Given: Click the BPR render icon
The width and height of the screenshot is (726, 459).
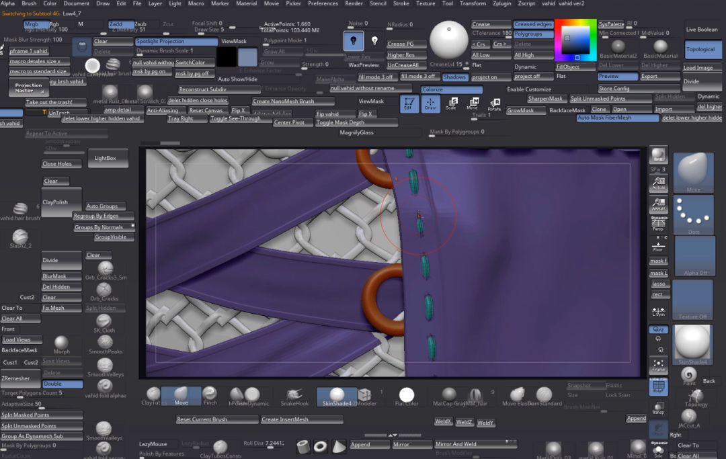Looking at the screenshot, I should point(658,155).
